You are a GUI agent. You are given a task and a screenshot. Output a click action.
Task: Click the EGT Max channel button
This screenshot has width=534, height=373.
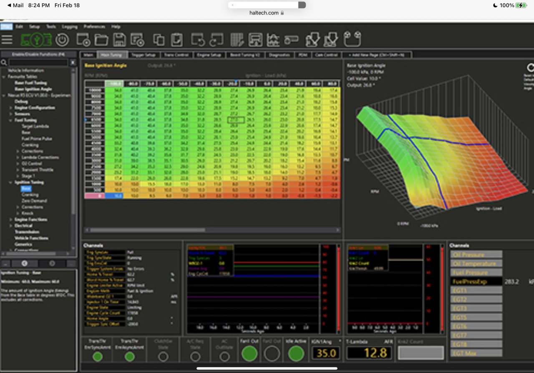[x=476, y=353]
